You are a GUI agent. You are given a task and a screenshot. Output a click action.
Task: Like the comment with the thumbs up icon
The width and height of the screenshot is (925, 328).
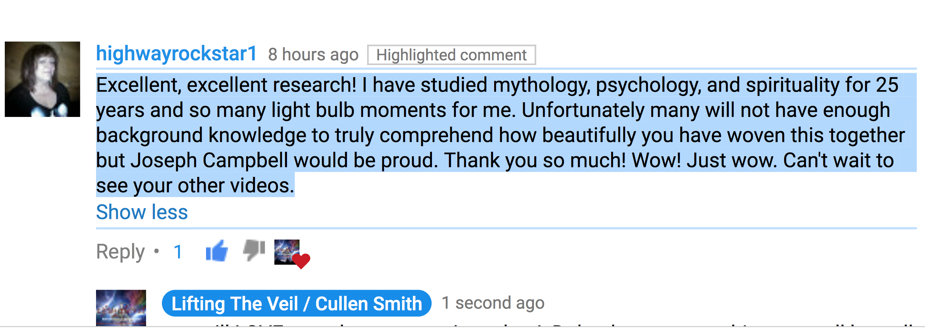click(217, 251)
